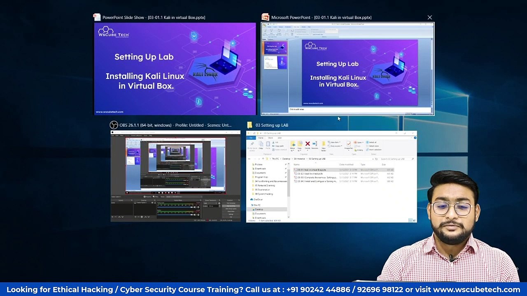Close the Microsoft PowerPoint window from task switcher
This screenshot has height=296, width=527.
[x=429, y=17]
